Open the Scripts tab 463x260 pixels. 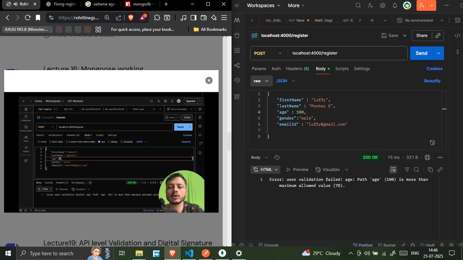pos(342,69)
